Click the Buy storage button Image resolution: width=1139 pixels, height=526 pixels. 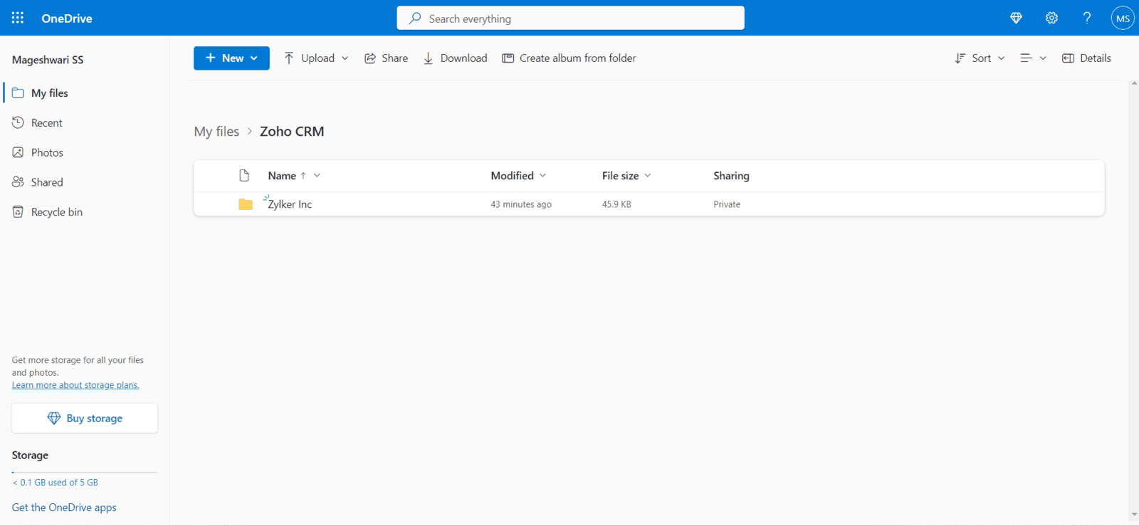(85, 419)
